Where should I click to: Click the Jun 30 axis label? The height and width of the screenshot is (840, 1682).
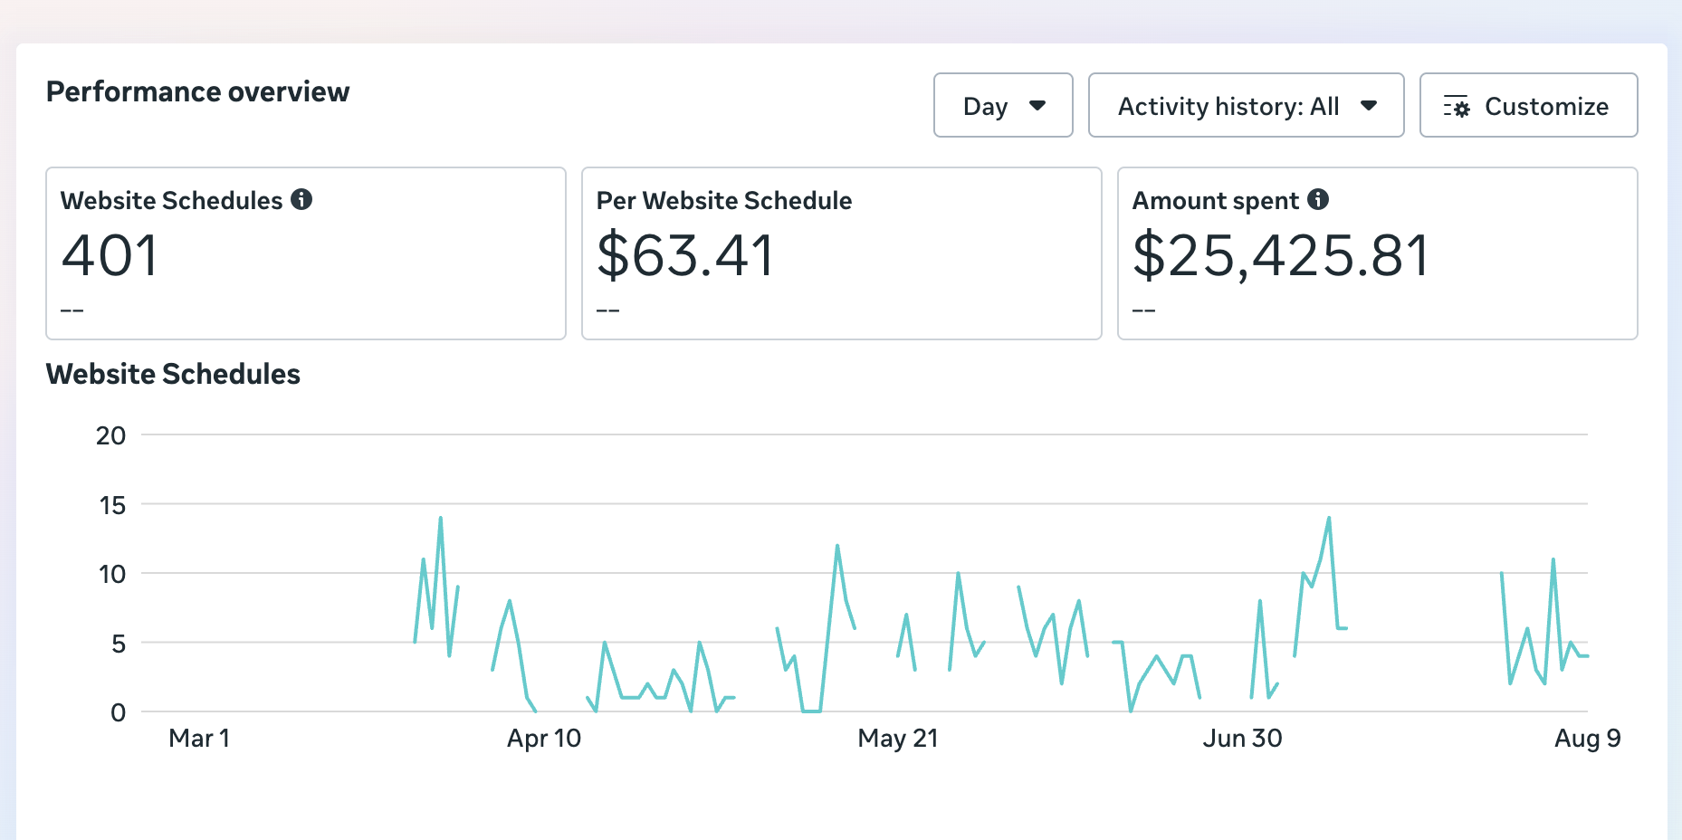click(1242, 739)
